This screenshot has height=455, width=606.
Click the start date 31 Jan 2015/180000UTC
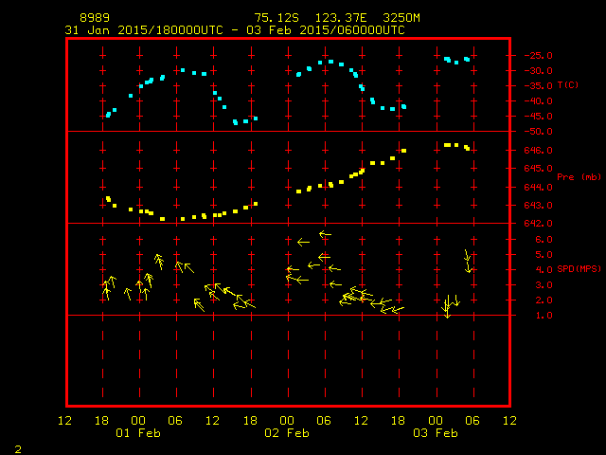coord(144,30)
